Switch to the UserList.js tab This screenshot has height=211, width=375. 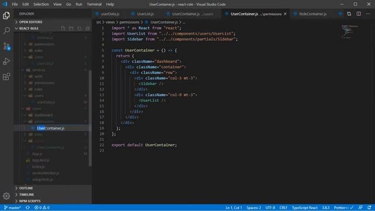(145, 14)
